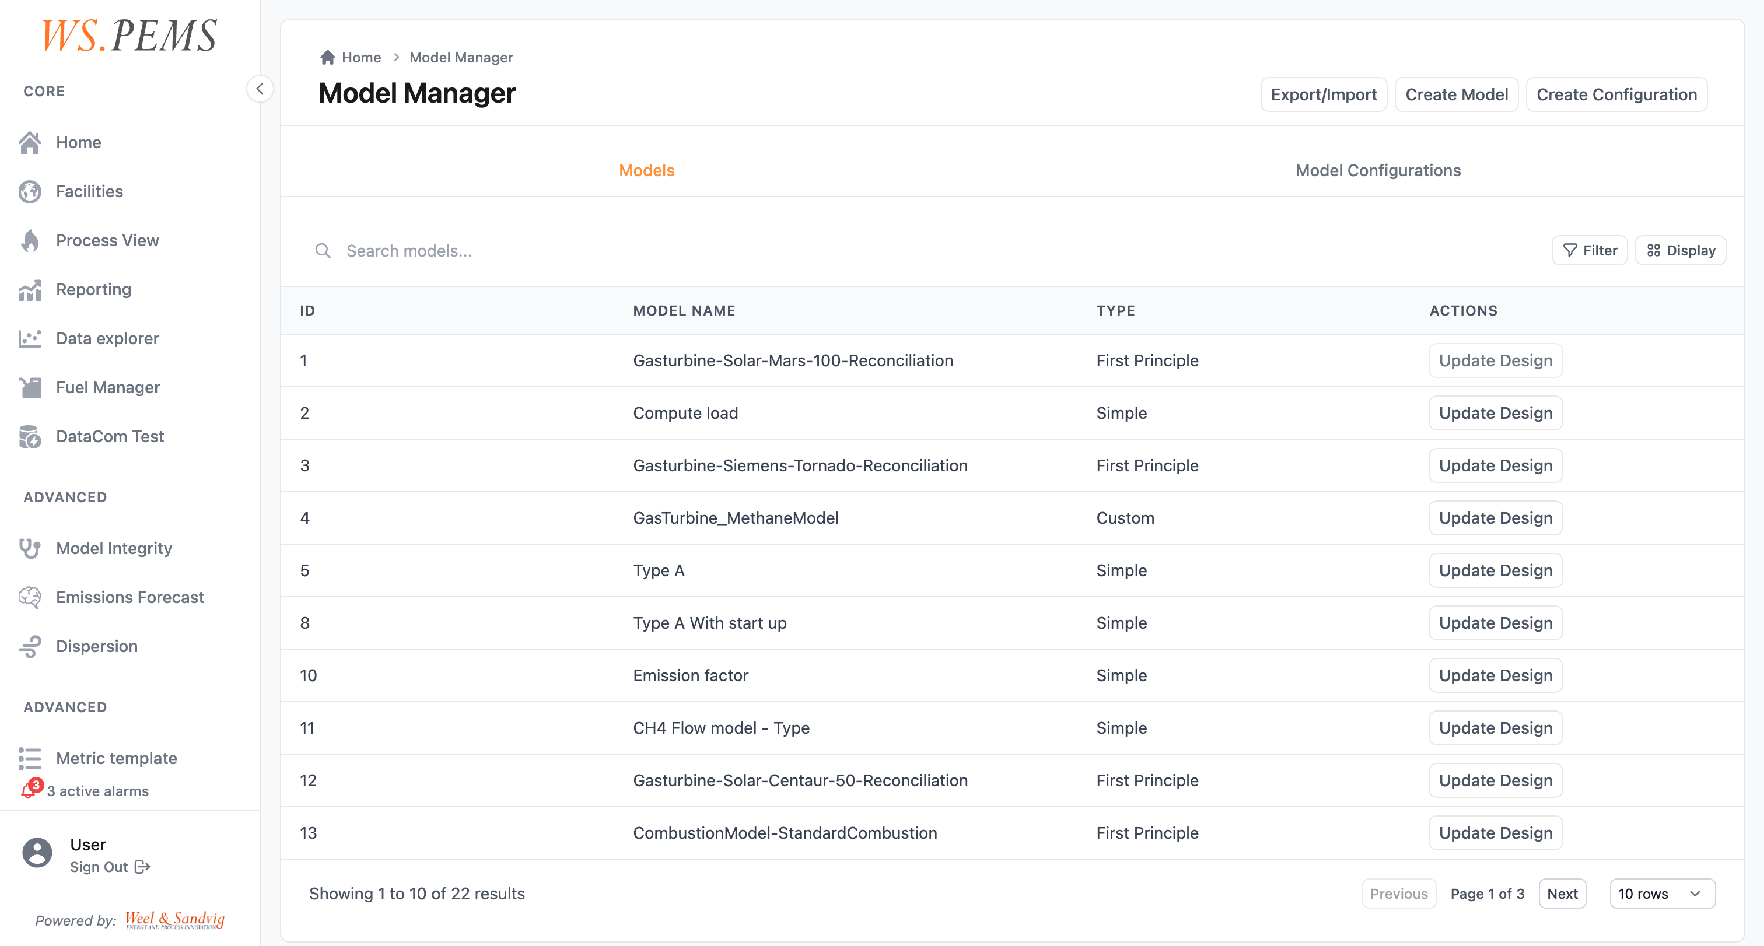Click the Emissions Forecast brain icon
Viewport: 1764px width, 946px height.
click(x=30, y=598)
